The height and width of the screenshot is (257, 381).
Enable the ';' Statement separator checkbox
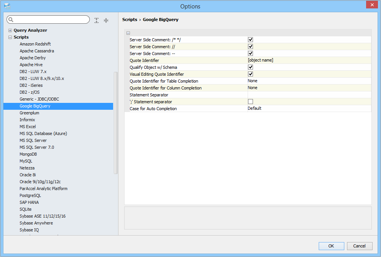coord(250,102)
